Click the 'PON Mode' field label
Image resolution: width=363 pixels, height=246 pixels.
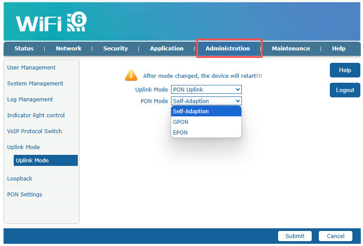coord(154,101)
